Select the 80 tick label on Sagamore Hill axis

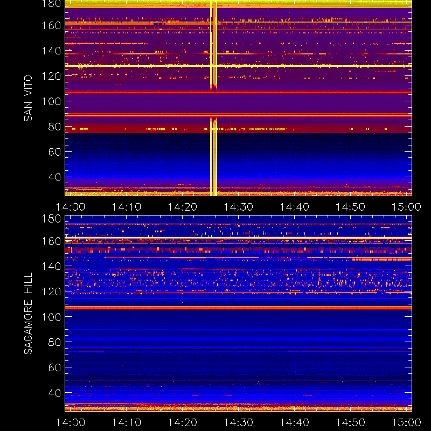pos(54,342)
